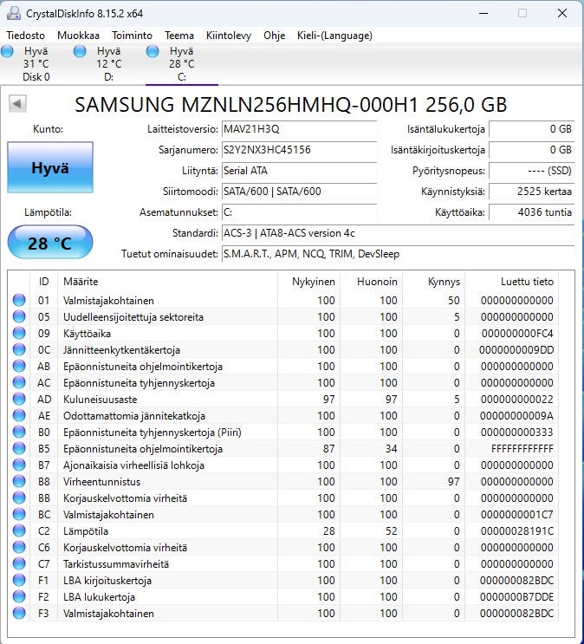584x644 pixels.
Task: Click the Hyvä health status button
Action: click(x=49, y=168)
